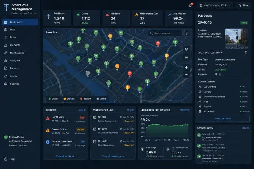Open the map layers icon
The image size is (254, 169).
pyautogui.click(x=186, y=49)
